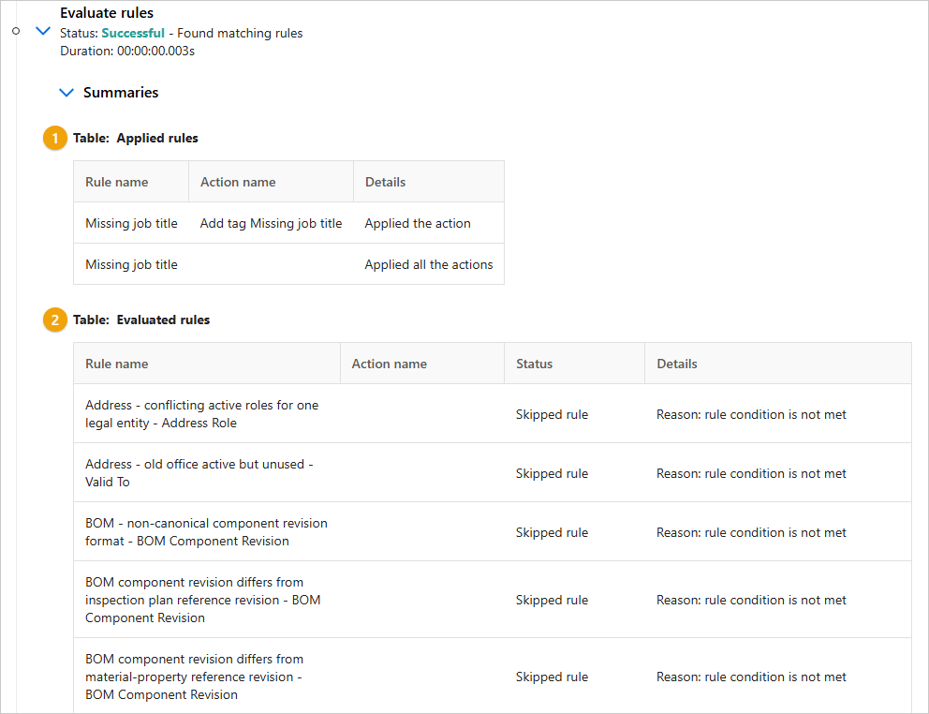The image size is (929, 714).
Task: Click Skipped rule status for old office row
Action: pos(553,473)
